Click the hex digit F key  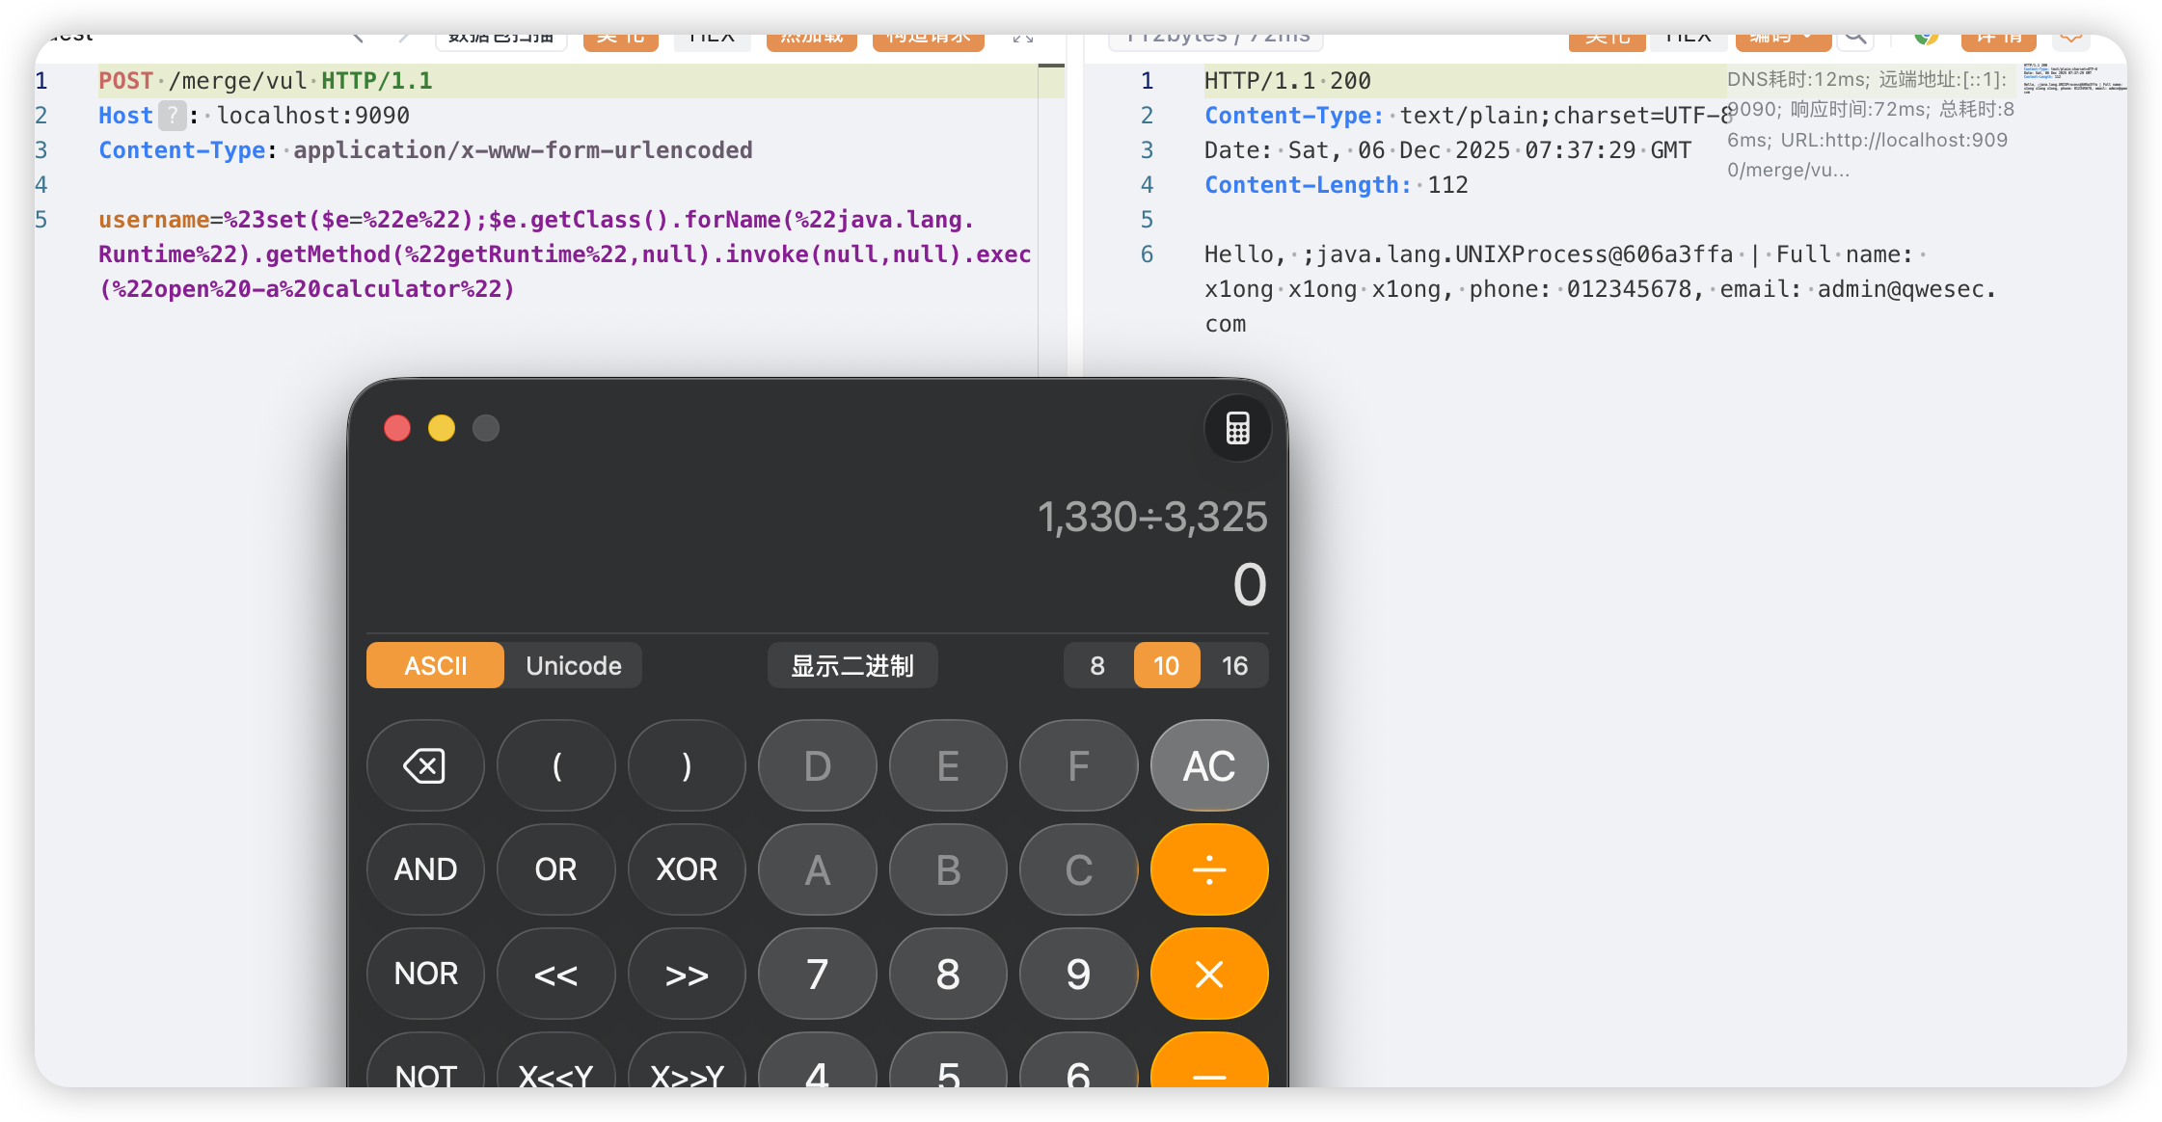(x=1079, y=766)
